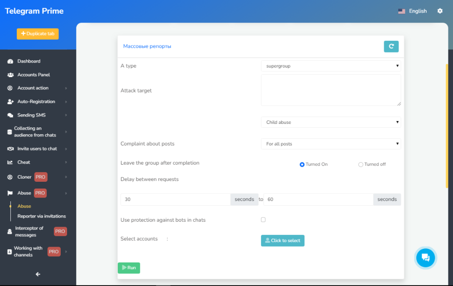Image resolution: width=453 pixels, height=286 pixels.
Task: Click the Sending SMS chat icon
Action: point(10,115)
